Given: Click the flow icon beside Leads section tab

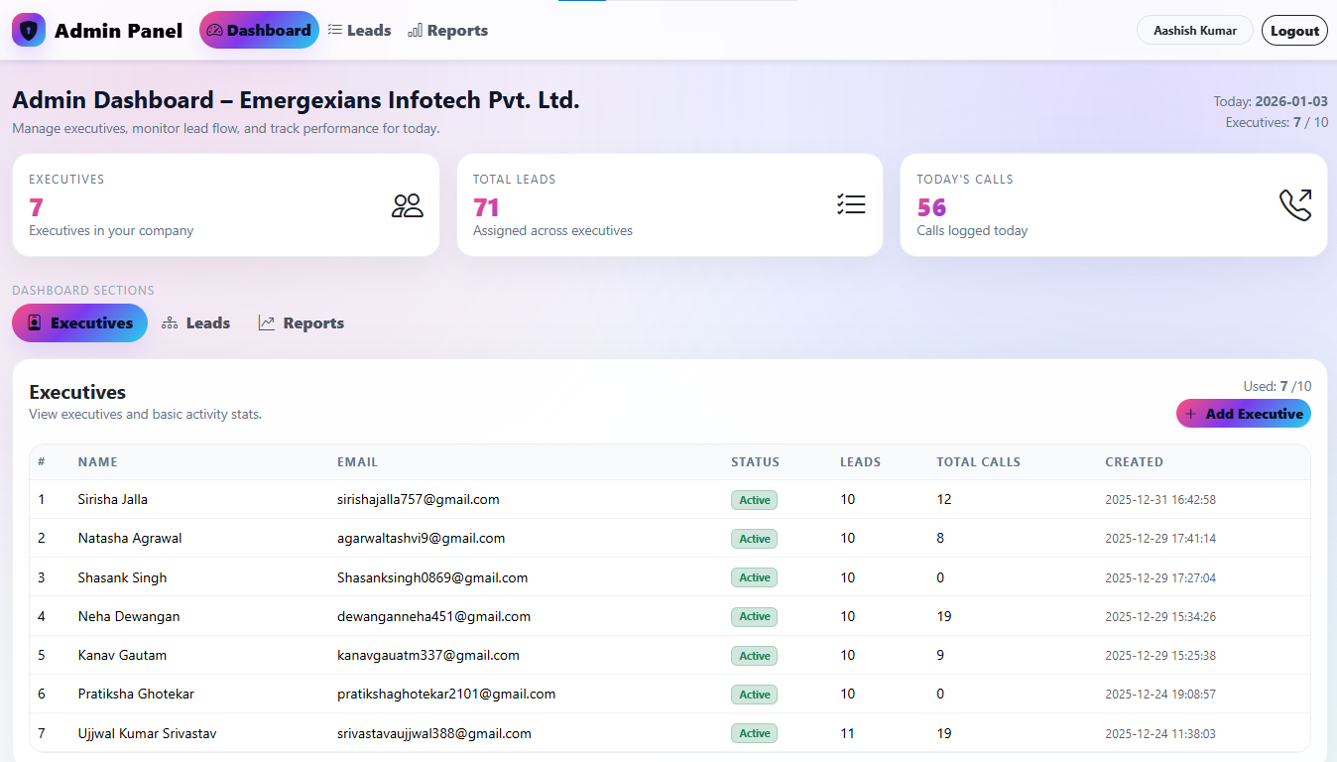Looking at the screenshot, I should [171, 321].
